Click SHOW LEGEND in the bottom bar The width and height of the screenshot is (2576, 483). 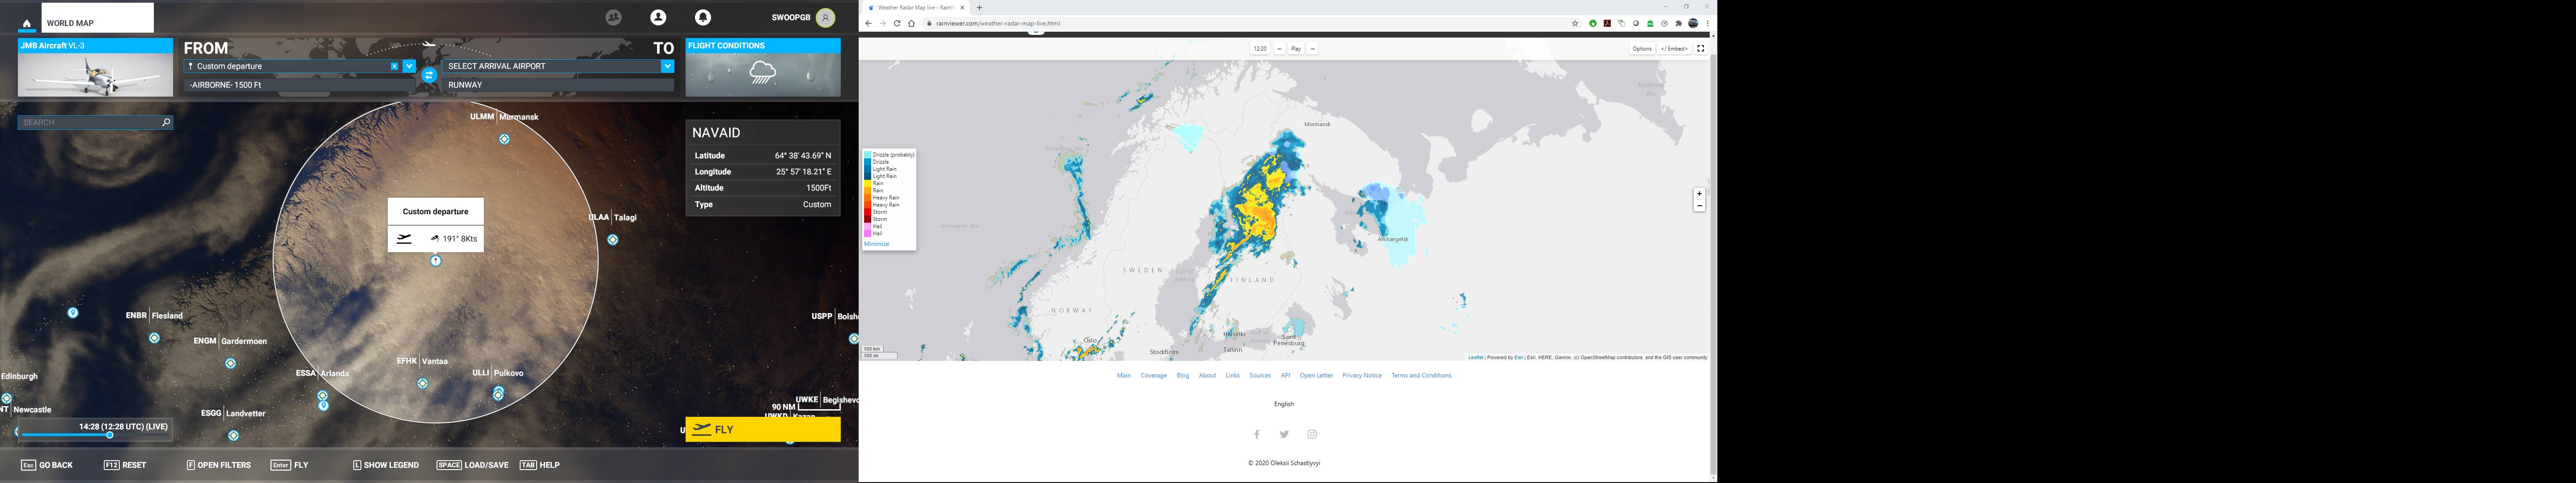(x=385, y=465)
